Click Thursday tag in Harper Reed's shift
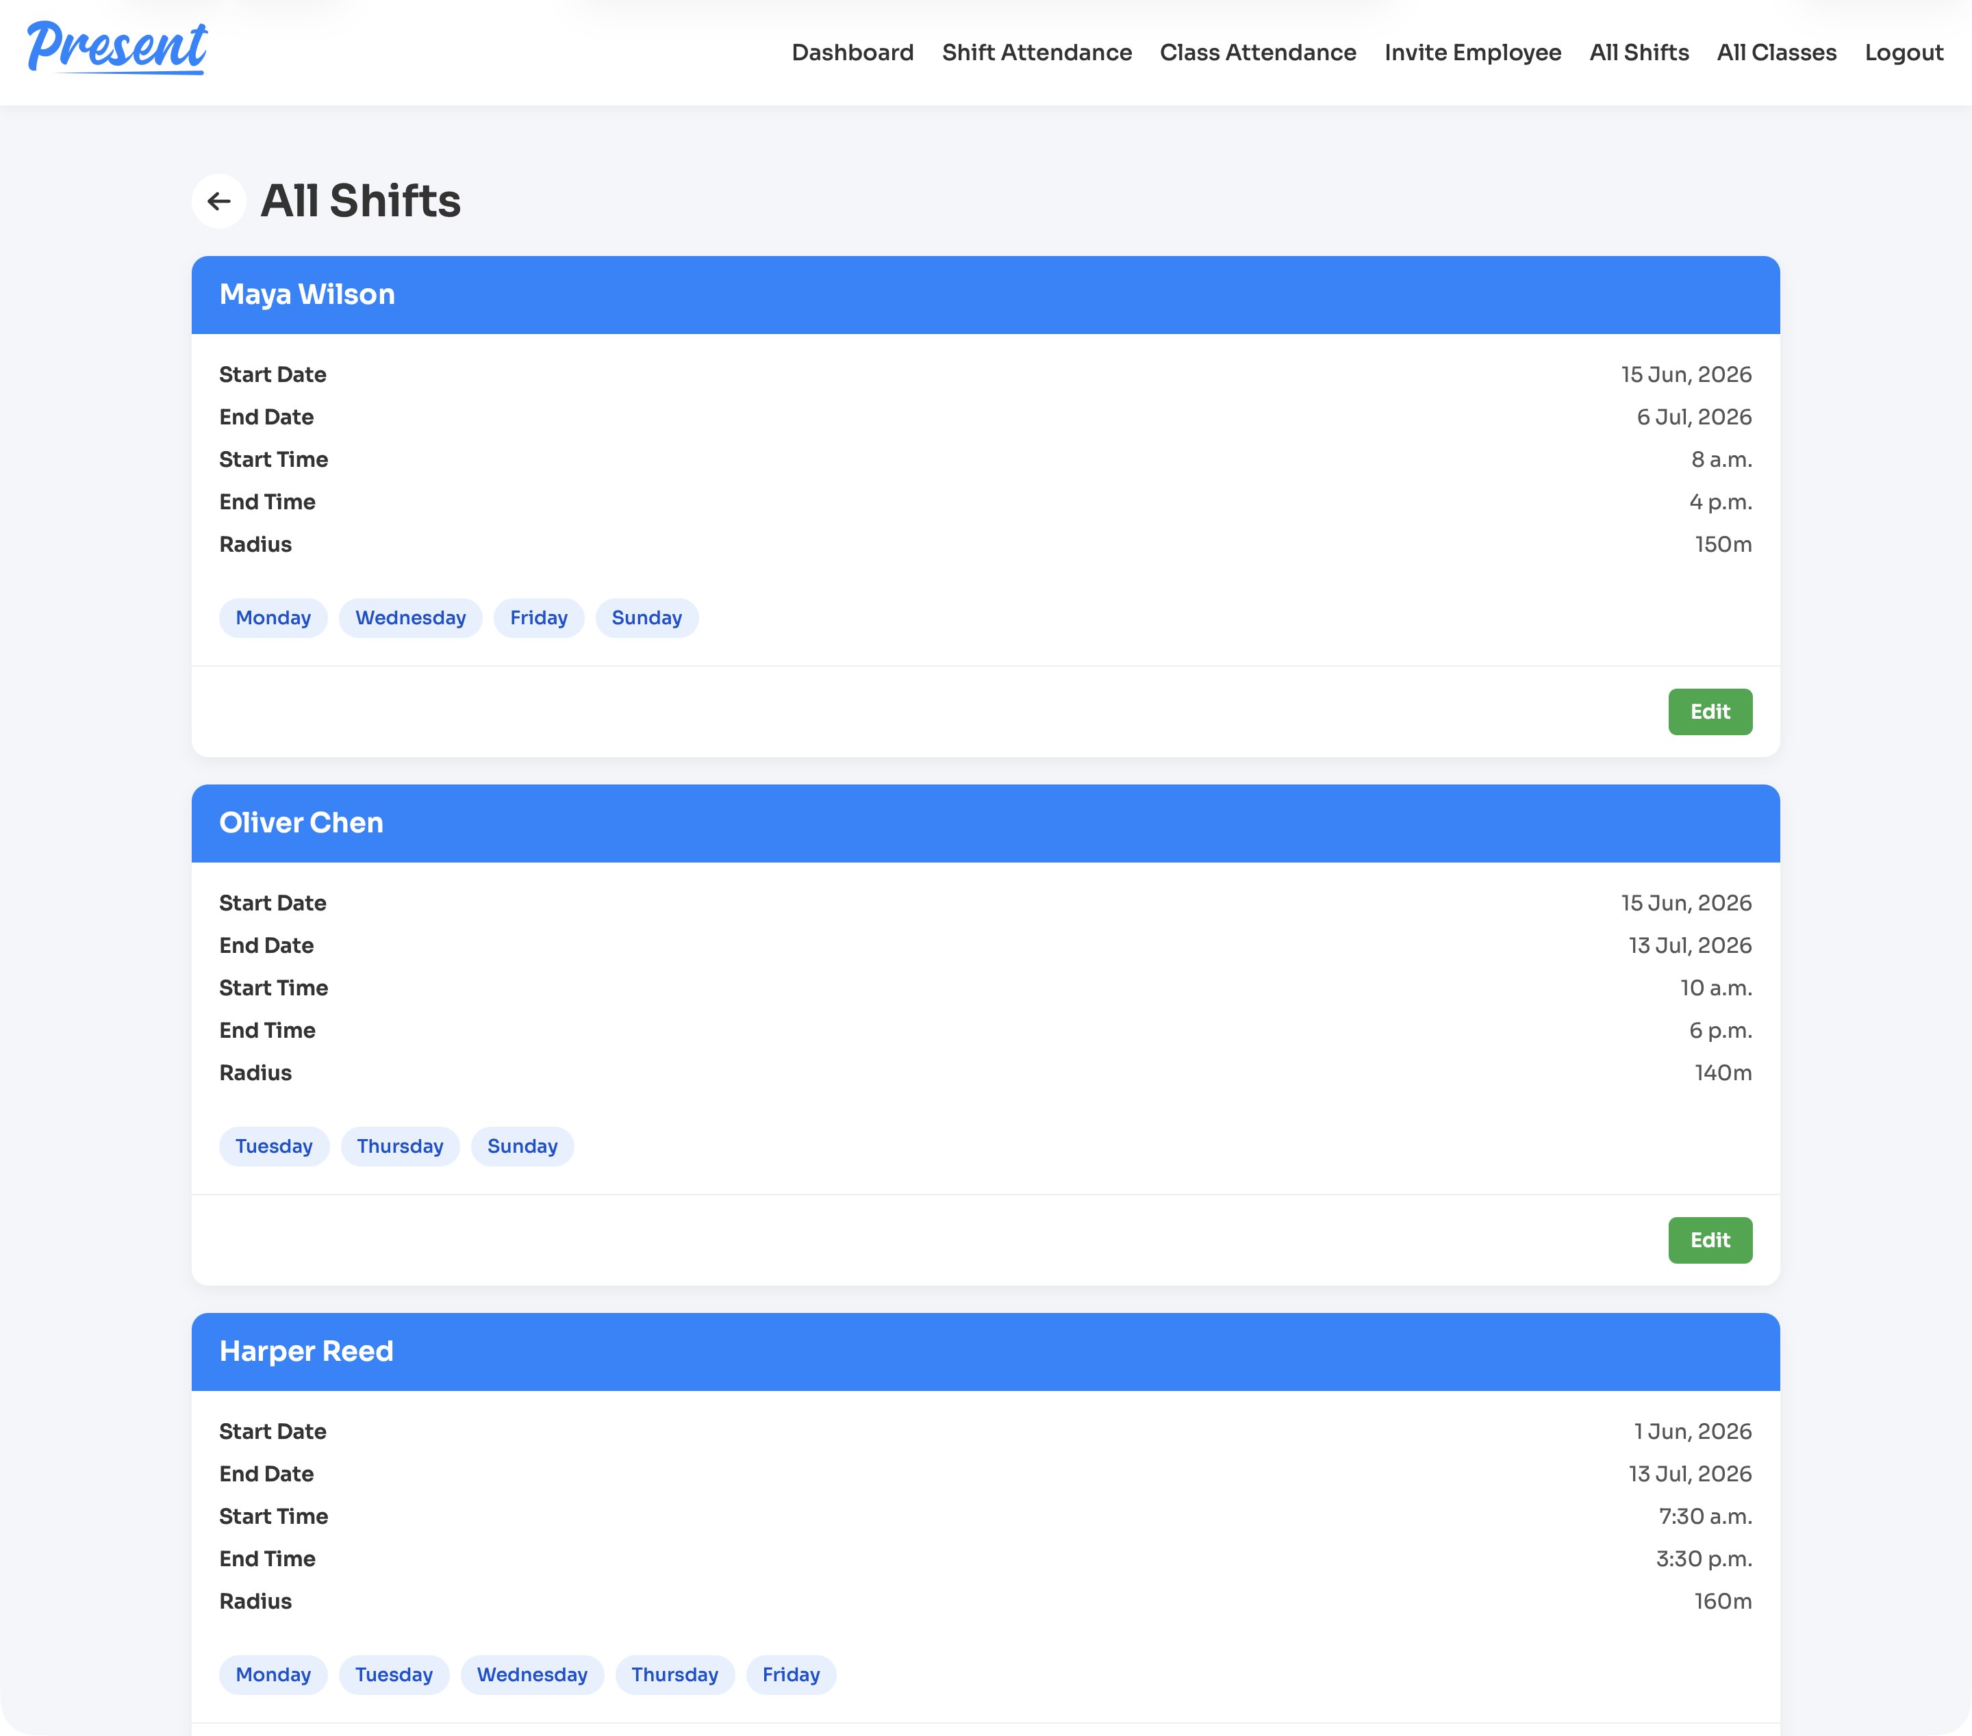Image resolution: width=1972 pixels, height=1736 pixels. (x=674, y=1675)
